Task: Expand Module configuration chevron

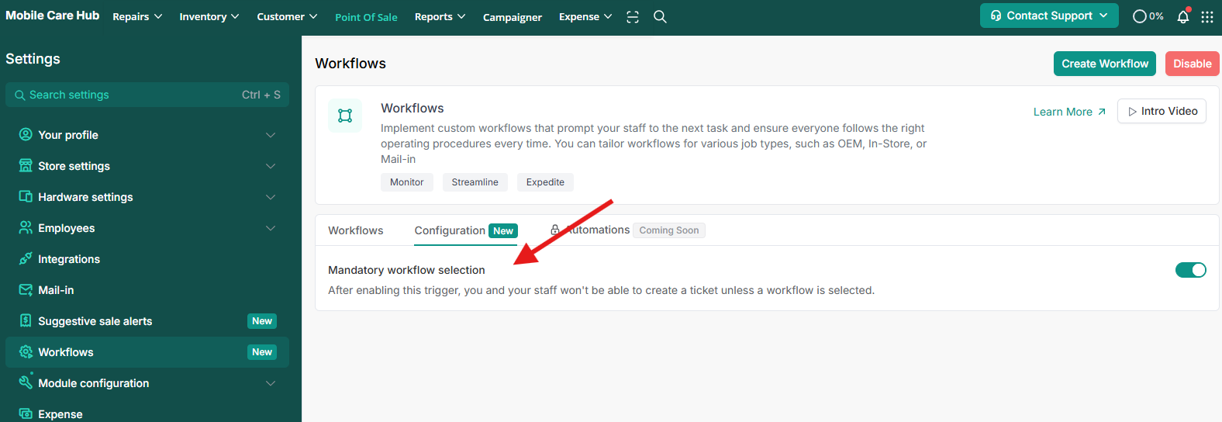Action: [271, 383]
